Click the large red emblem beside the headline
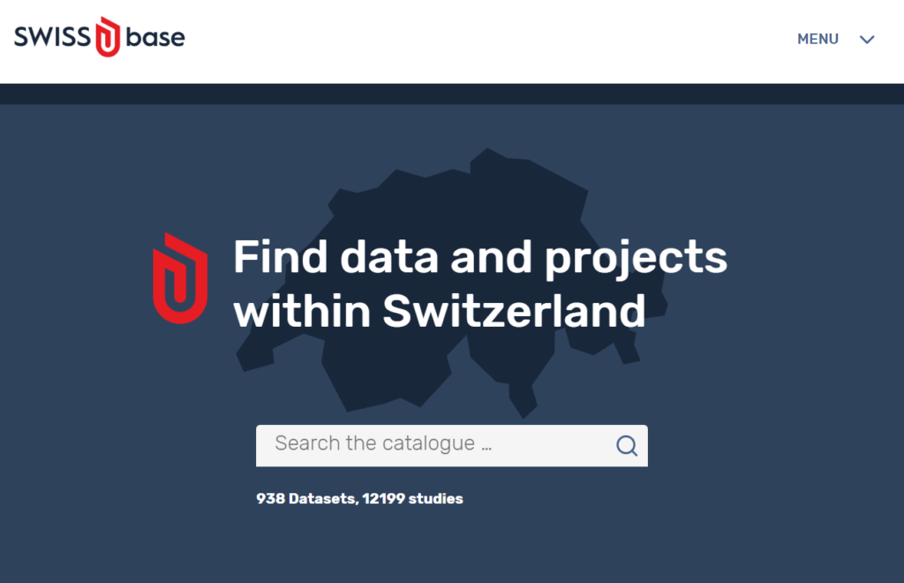This screenshot has width=904, height=583. coord(180,278)
